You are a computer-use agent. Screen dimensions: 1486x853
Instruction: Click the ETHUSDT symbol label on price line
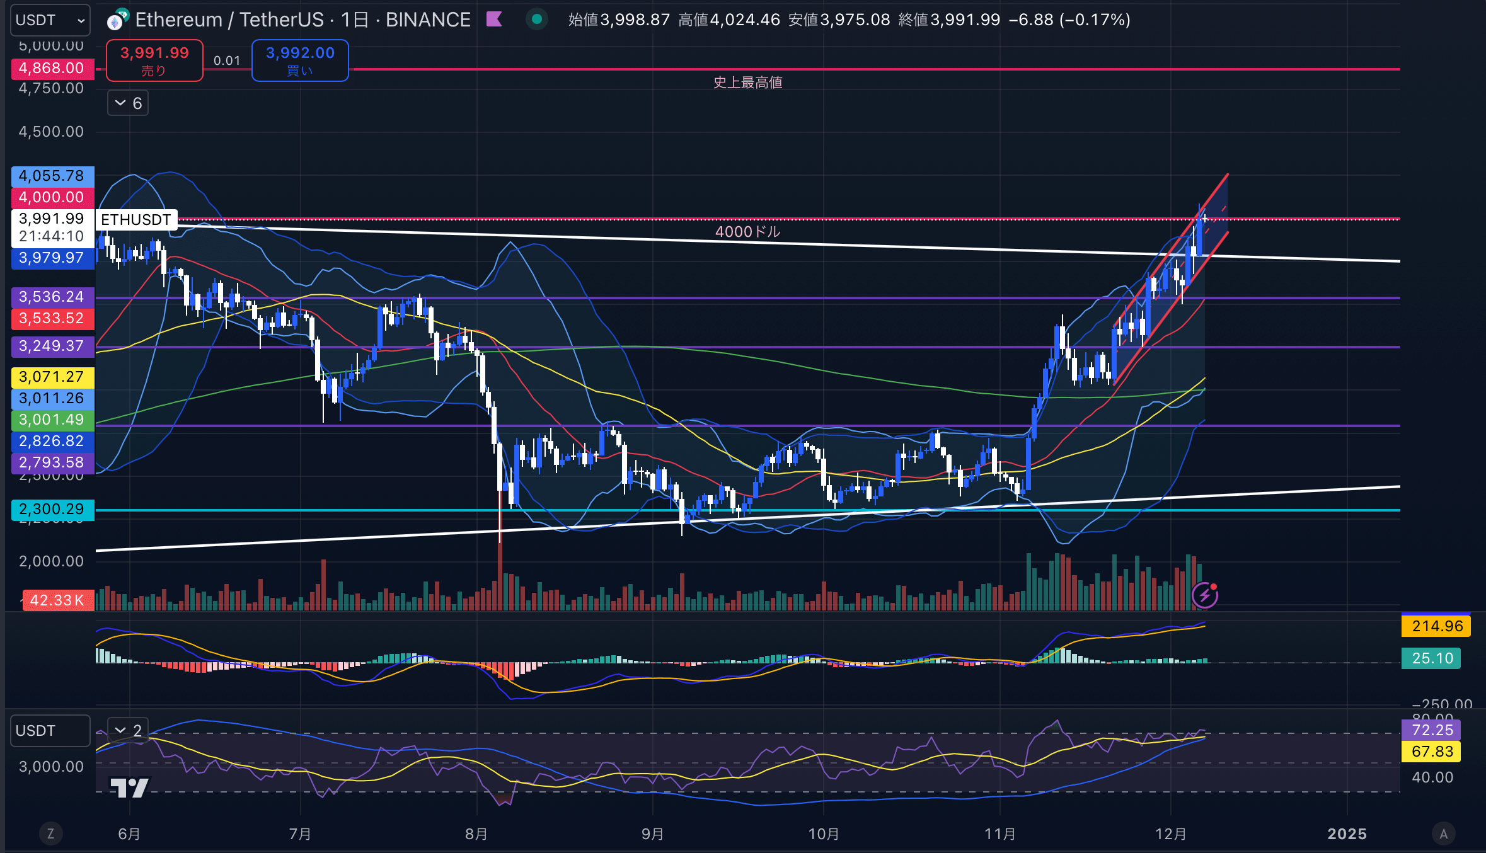point(136,220)
